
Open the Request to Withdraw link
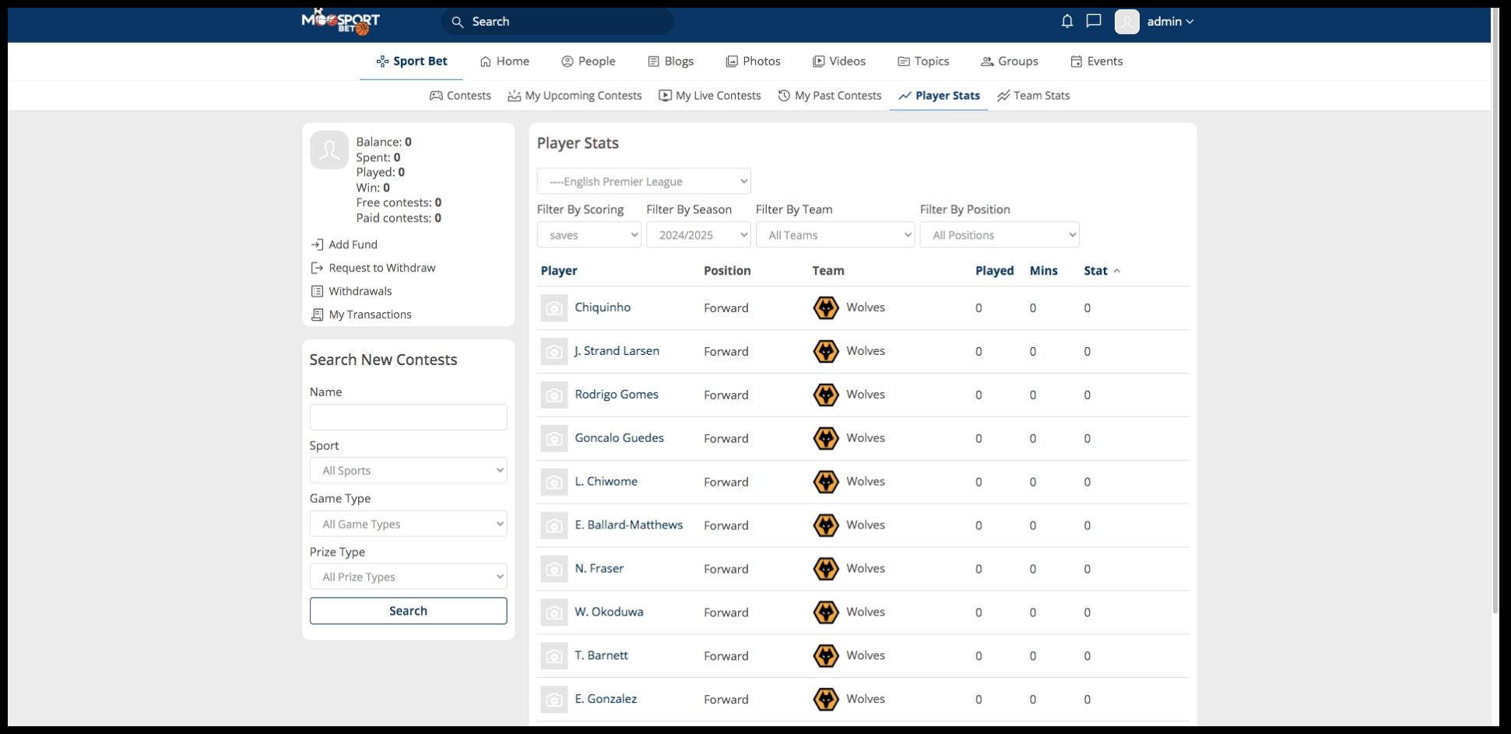[x=381, y=268]
